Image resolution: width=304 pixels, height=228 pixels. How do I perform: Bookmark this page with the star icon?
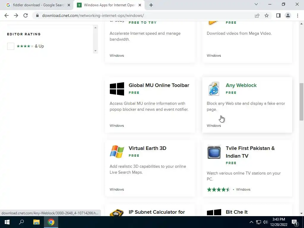pyautogui.click(x=267, y=15)
